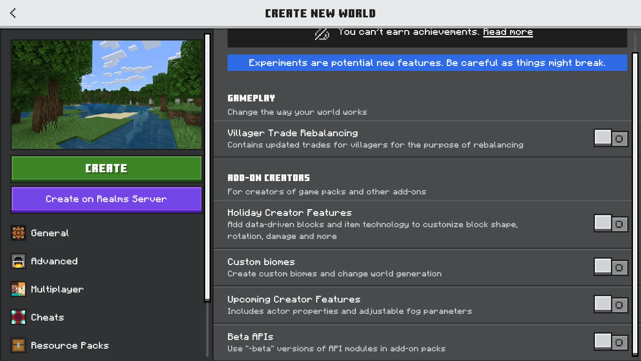Click the General gear icon
Image resolution: width=641 pixels, height=361 pixels.
(18, 233)
